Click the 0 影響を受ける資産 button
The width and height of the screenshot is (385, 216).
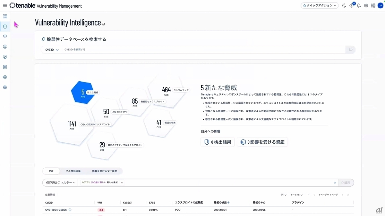262,142
